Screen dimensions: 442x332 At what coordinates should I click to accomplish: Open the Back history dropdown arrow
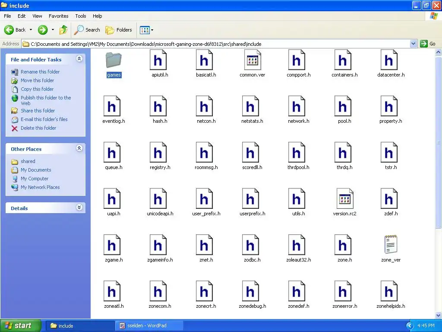31,30
